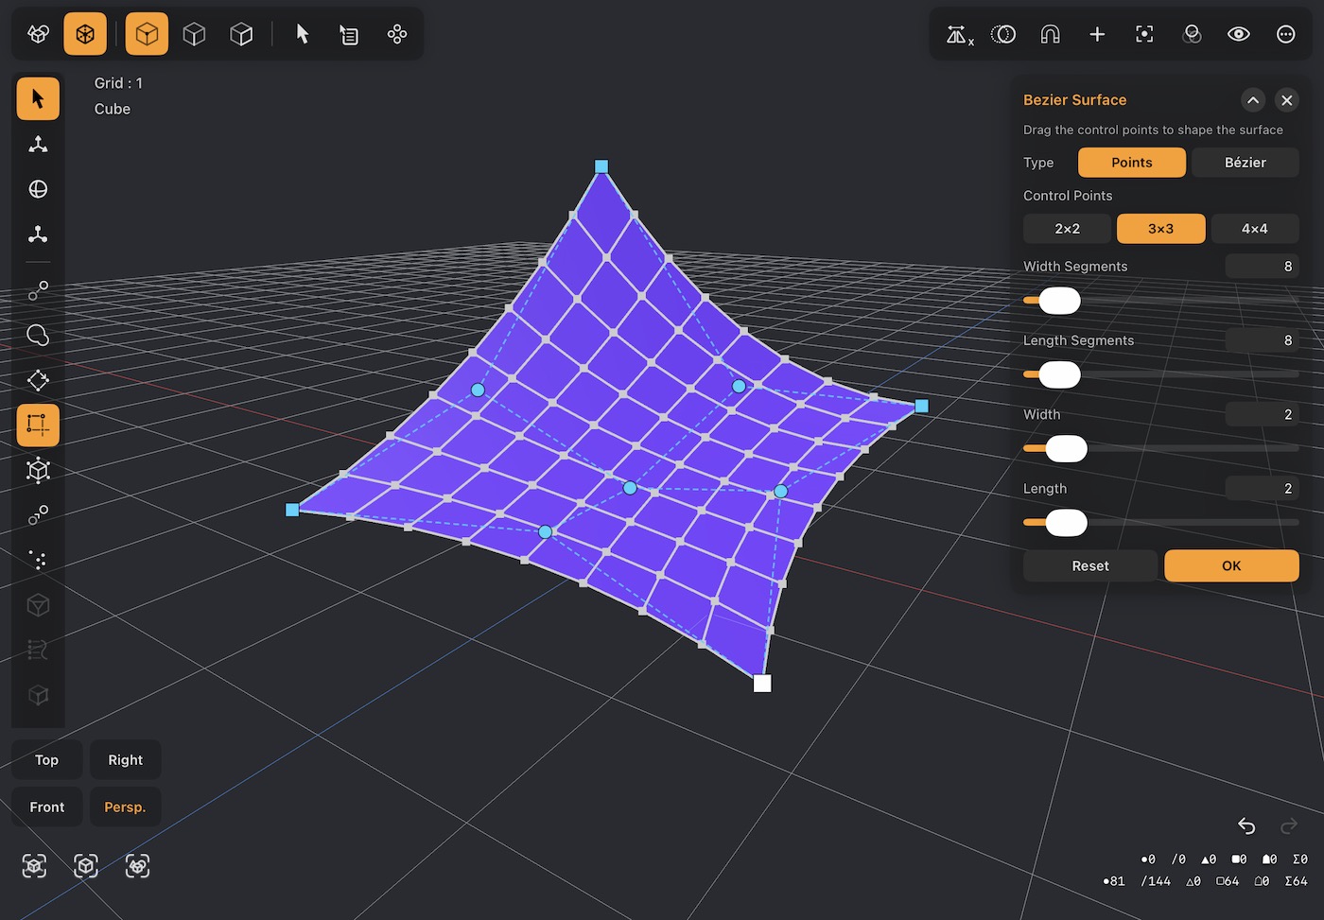Switch to Persp. view
The image size is (1324, 920).
pos(125,807)
